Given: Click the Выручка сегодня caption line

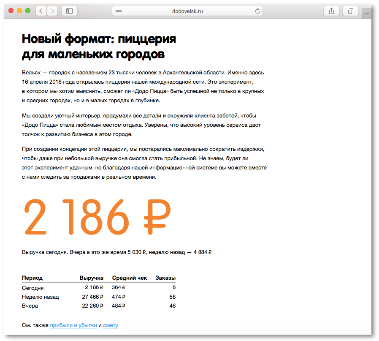Looking at the screenshot, I should tap(117, 252).
